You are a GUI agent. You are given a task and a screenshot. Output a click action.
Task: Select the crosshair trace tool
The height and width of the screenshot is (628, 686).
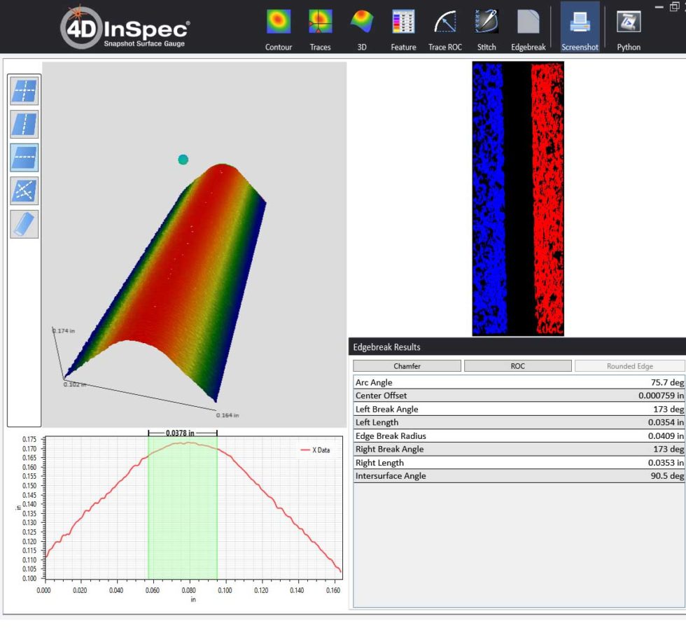click(x=24, y=90)
